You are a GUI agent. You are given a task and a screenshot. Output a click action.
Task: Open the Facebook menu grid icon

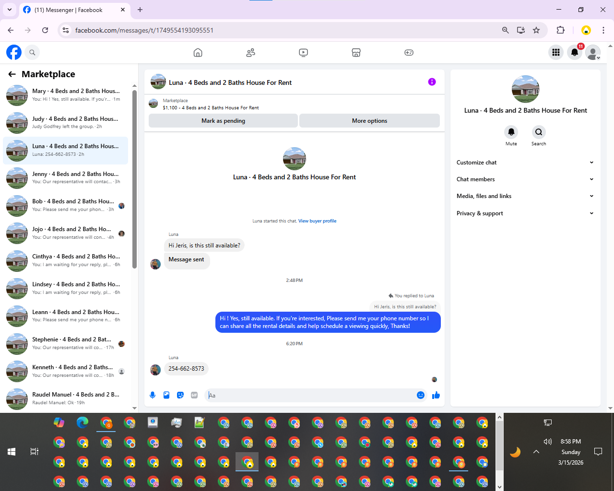click(556, 52)
